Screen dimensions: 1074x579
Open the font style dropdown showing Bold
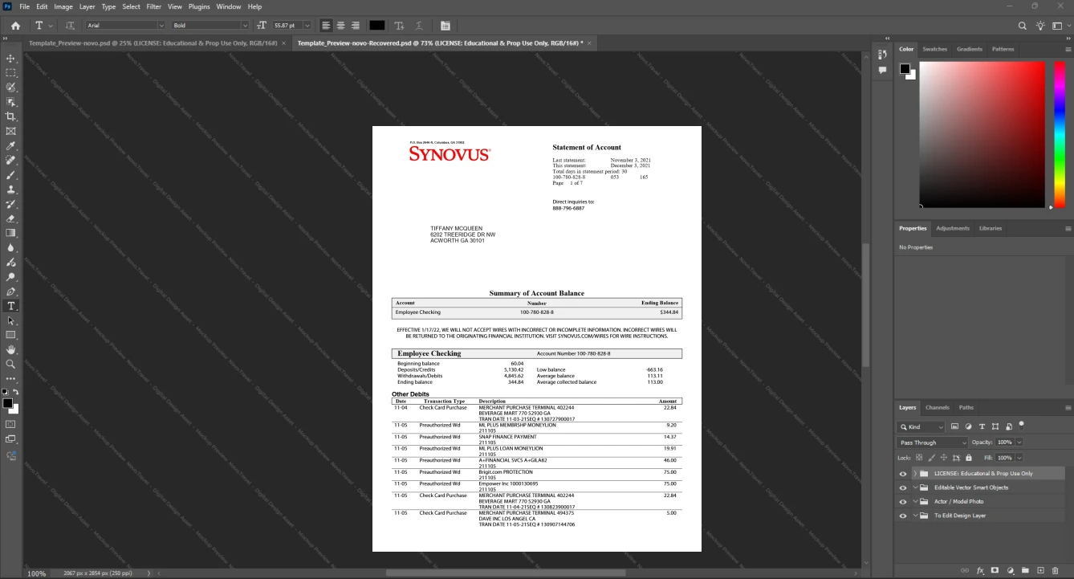point(210,26)
